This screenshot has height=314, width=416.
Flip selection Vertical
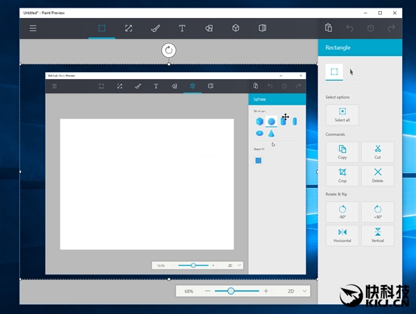coord(378,236)
